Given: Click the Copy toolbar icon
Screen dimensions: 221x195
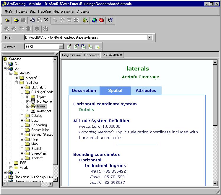Looking at the screenshot, I should click(32, 20).
